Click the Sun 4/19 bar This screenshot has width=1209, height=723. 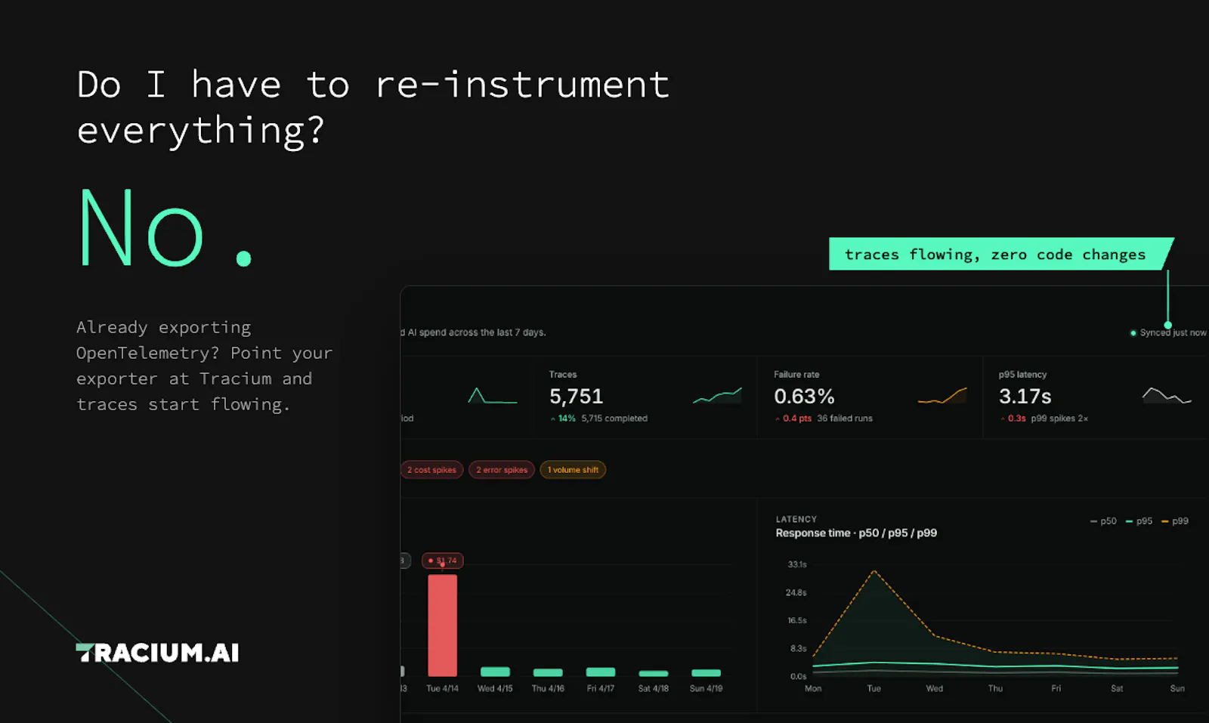pos(707,672)
